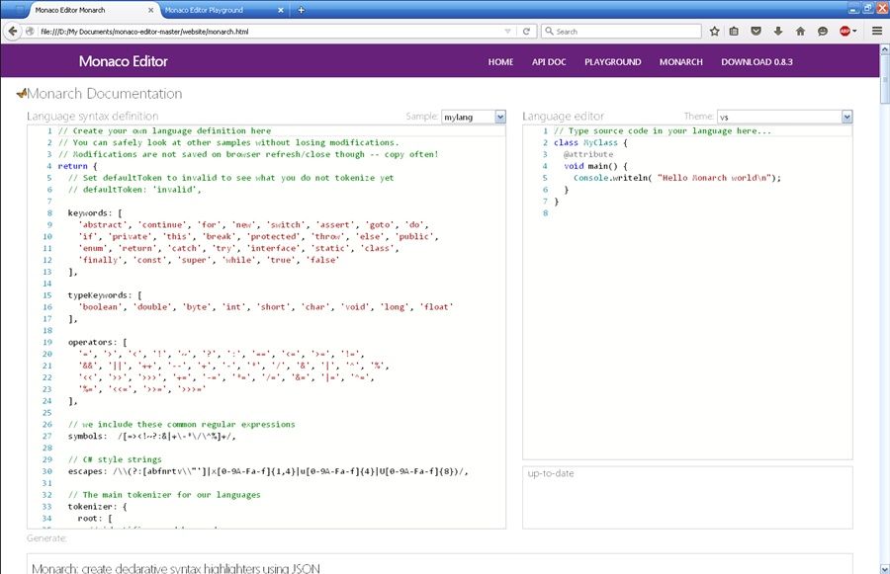
Task: Open the API DOC nav item
Action: (549, 62)
